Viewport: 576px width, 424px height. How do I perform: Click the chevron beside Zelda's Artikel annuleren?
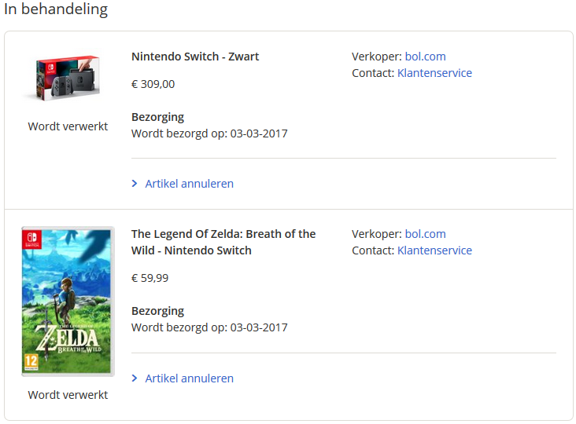[x=135, y=378]
